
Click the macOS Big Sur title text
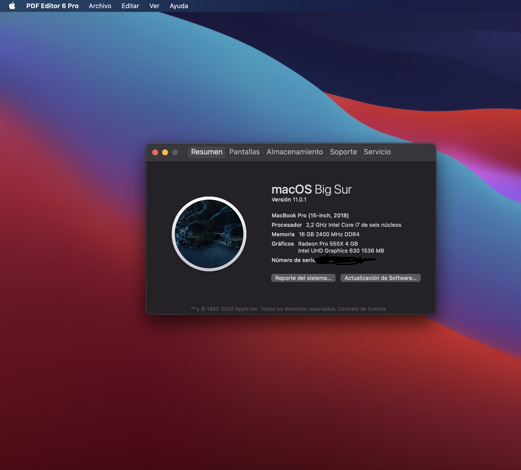tap(312, 189)
